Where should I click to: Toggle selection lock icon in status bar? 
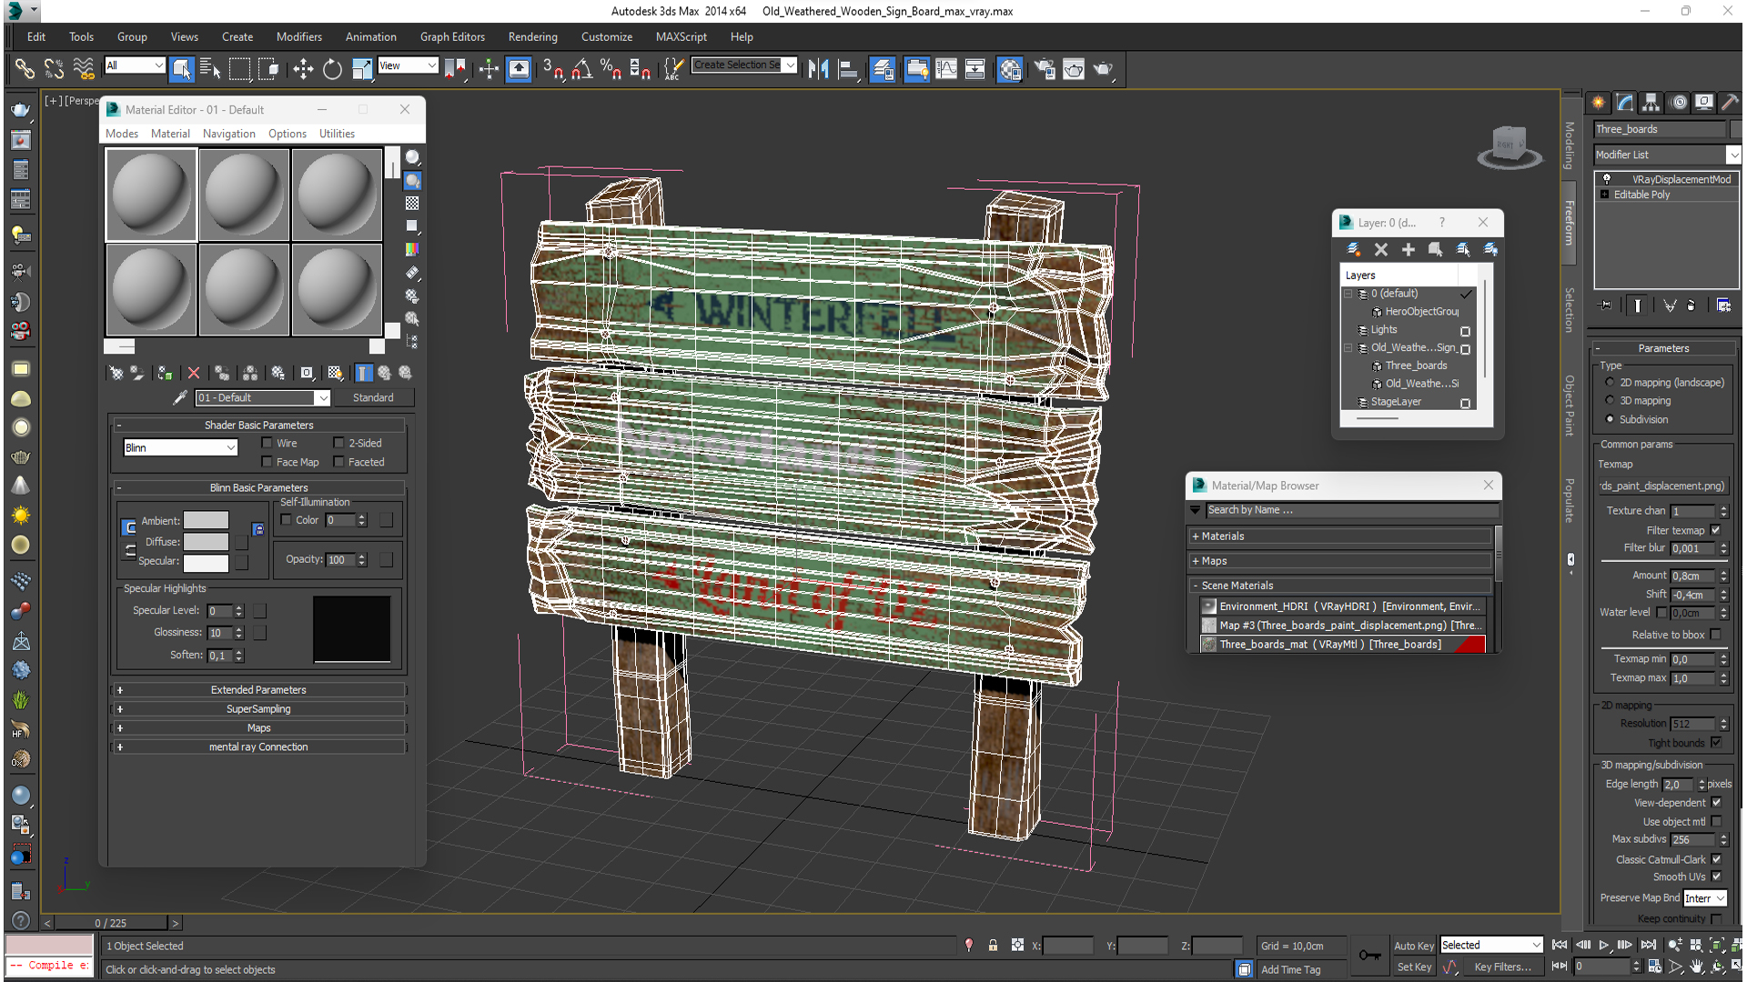pyautogui.click(x=993, y=946)
